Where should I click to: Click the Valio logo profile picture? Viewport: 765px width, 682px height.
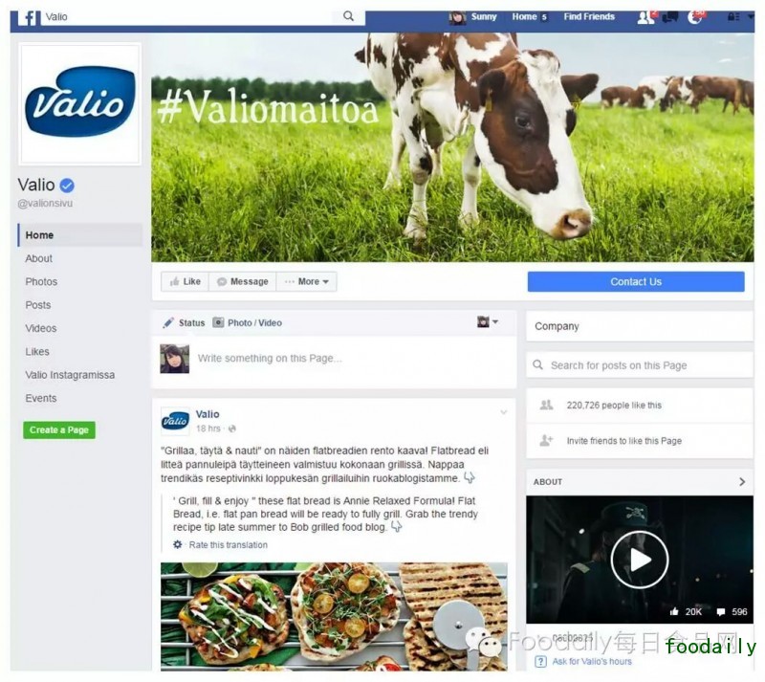[79, 103]
